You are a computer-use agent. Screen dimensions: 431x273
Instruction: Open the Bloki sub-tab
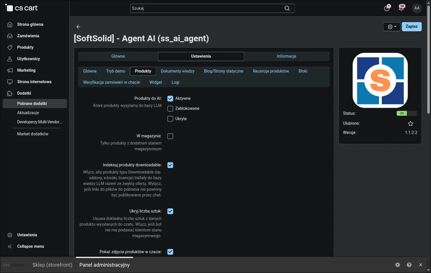click(303, 71)
